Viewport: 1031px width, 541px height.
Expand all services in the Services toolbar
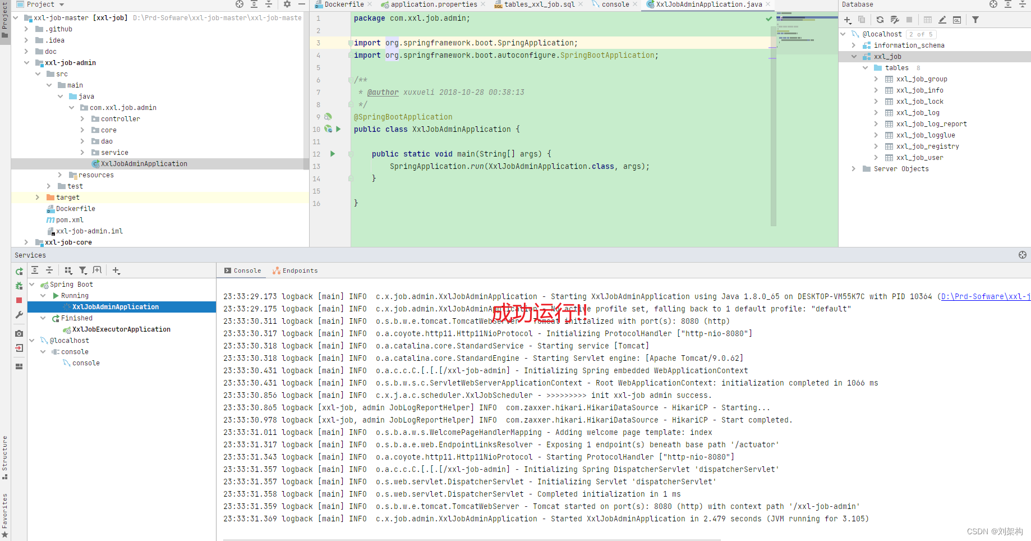click(35, 270)
